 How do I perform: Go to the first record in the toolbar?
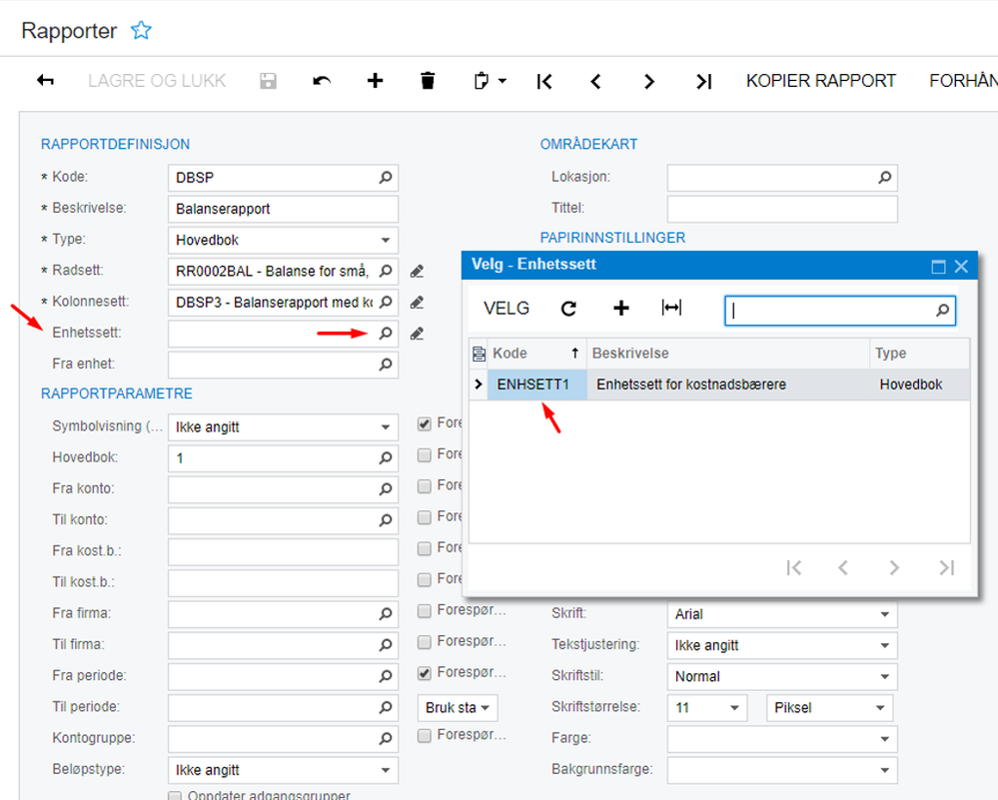544,82
